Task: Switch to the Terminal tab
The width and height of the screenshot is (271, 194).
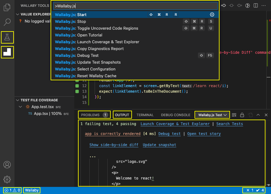Action: point(145,115)
